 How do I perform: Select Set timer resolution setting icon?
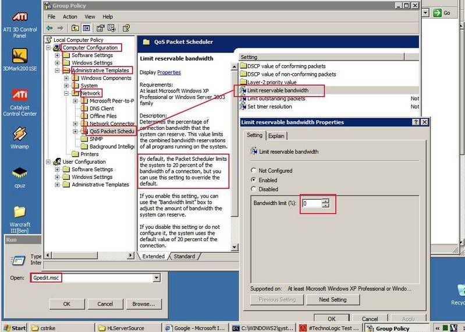pyautogui.click(x=243, y=106)
